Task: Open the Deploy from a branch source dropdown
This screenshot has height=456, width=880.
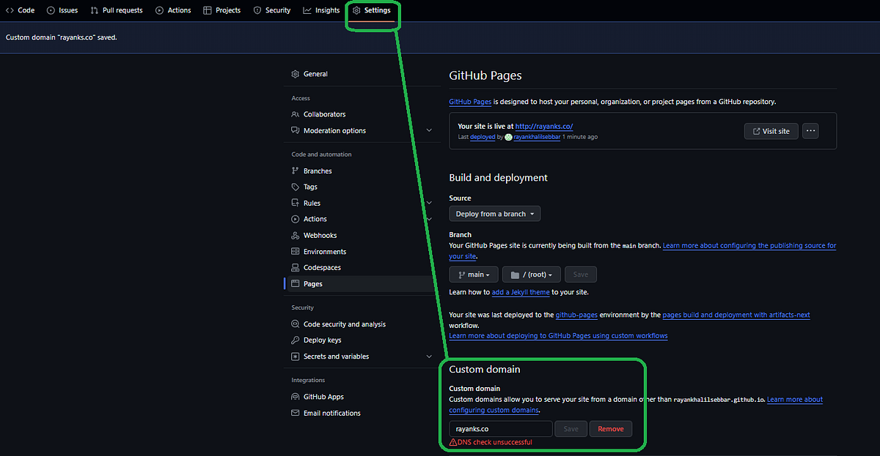Action: (x=494, y=214)
